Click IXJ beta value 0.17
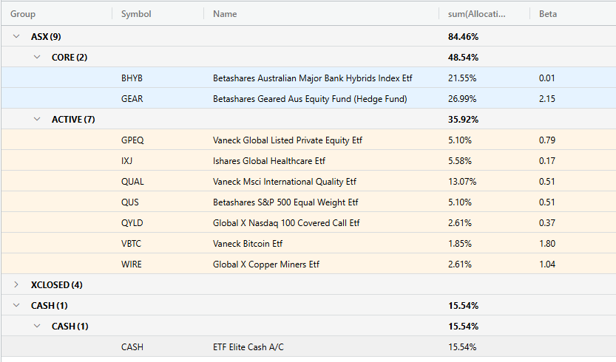This screenshot has height=362, width=616. coord(547,161)
